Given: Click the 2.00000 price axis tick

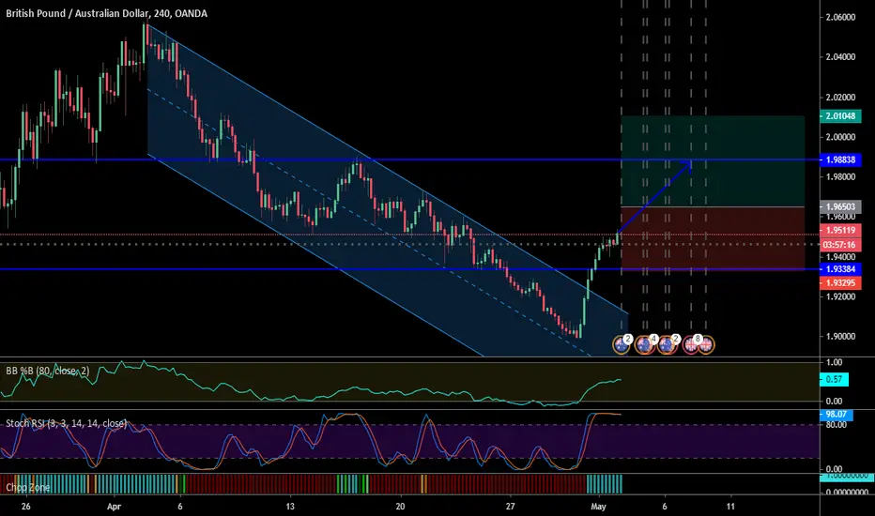Looking at the screenshot, I should click(840, 137).
